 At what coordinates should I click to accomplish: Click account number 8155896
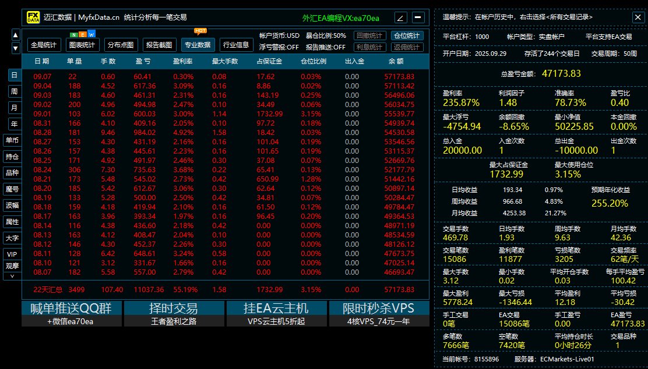tap(486, 359)
